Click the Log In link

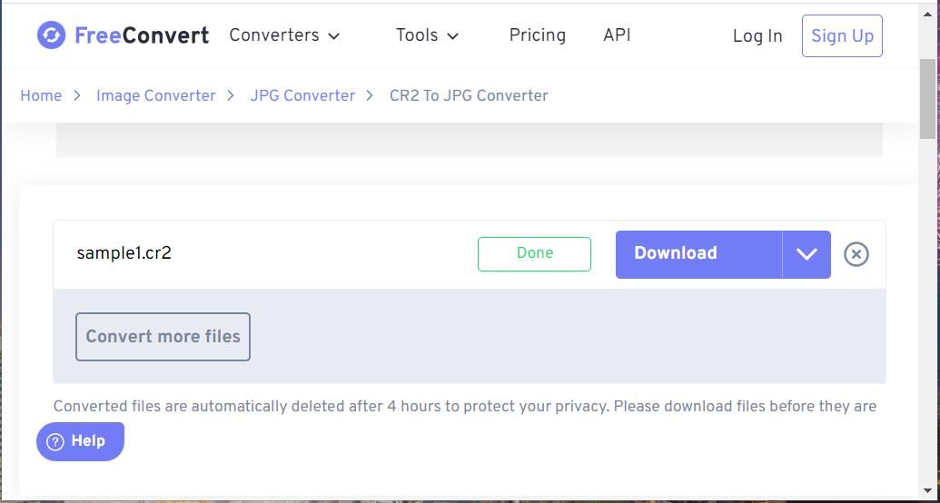click(x=757, y=36)
